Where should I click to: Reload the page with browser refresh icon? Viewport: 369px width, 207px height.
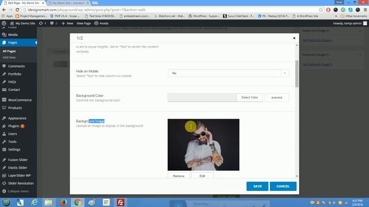point(17,10)
